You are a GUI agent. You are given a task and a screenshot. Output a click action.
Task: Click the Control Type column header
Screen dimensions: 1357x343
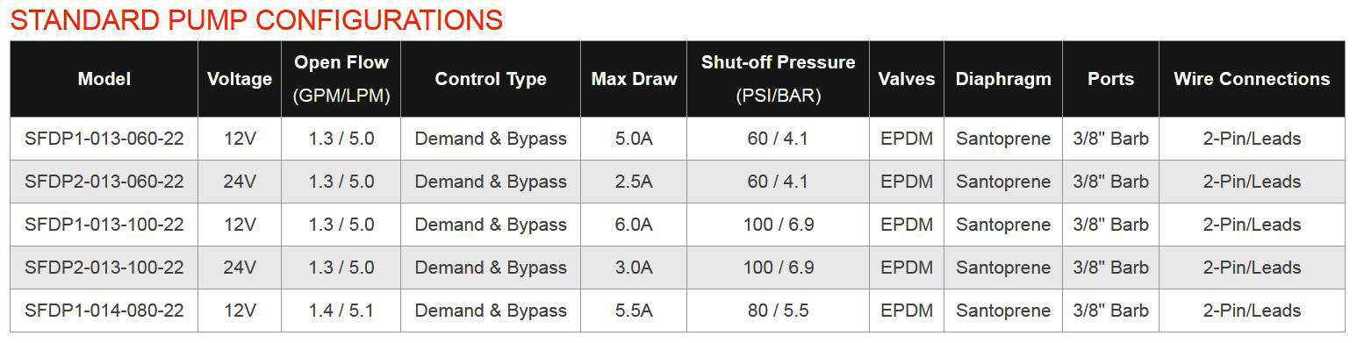(491, 79)
